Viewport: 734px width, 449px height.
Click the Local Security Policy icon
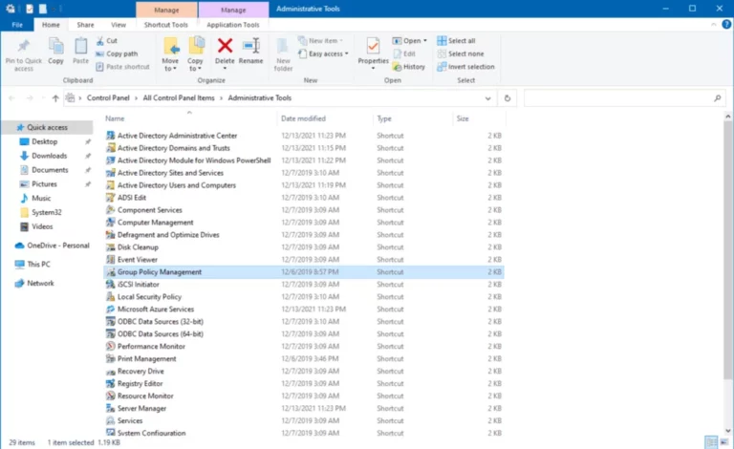click(x=111, y=296)
